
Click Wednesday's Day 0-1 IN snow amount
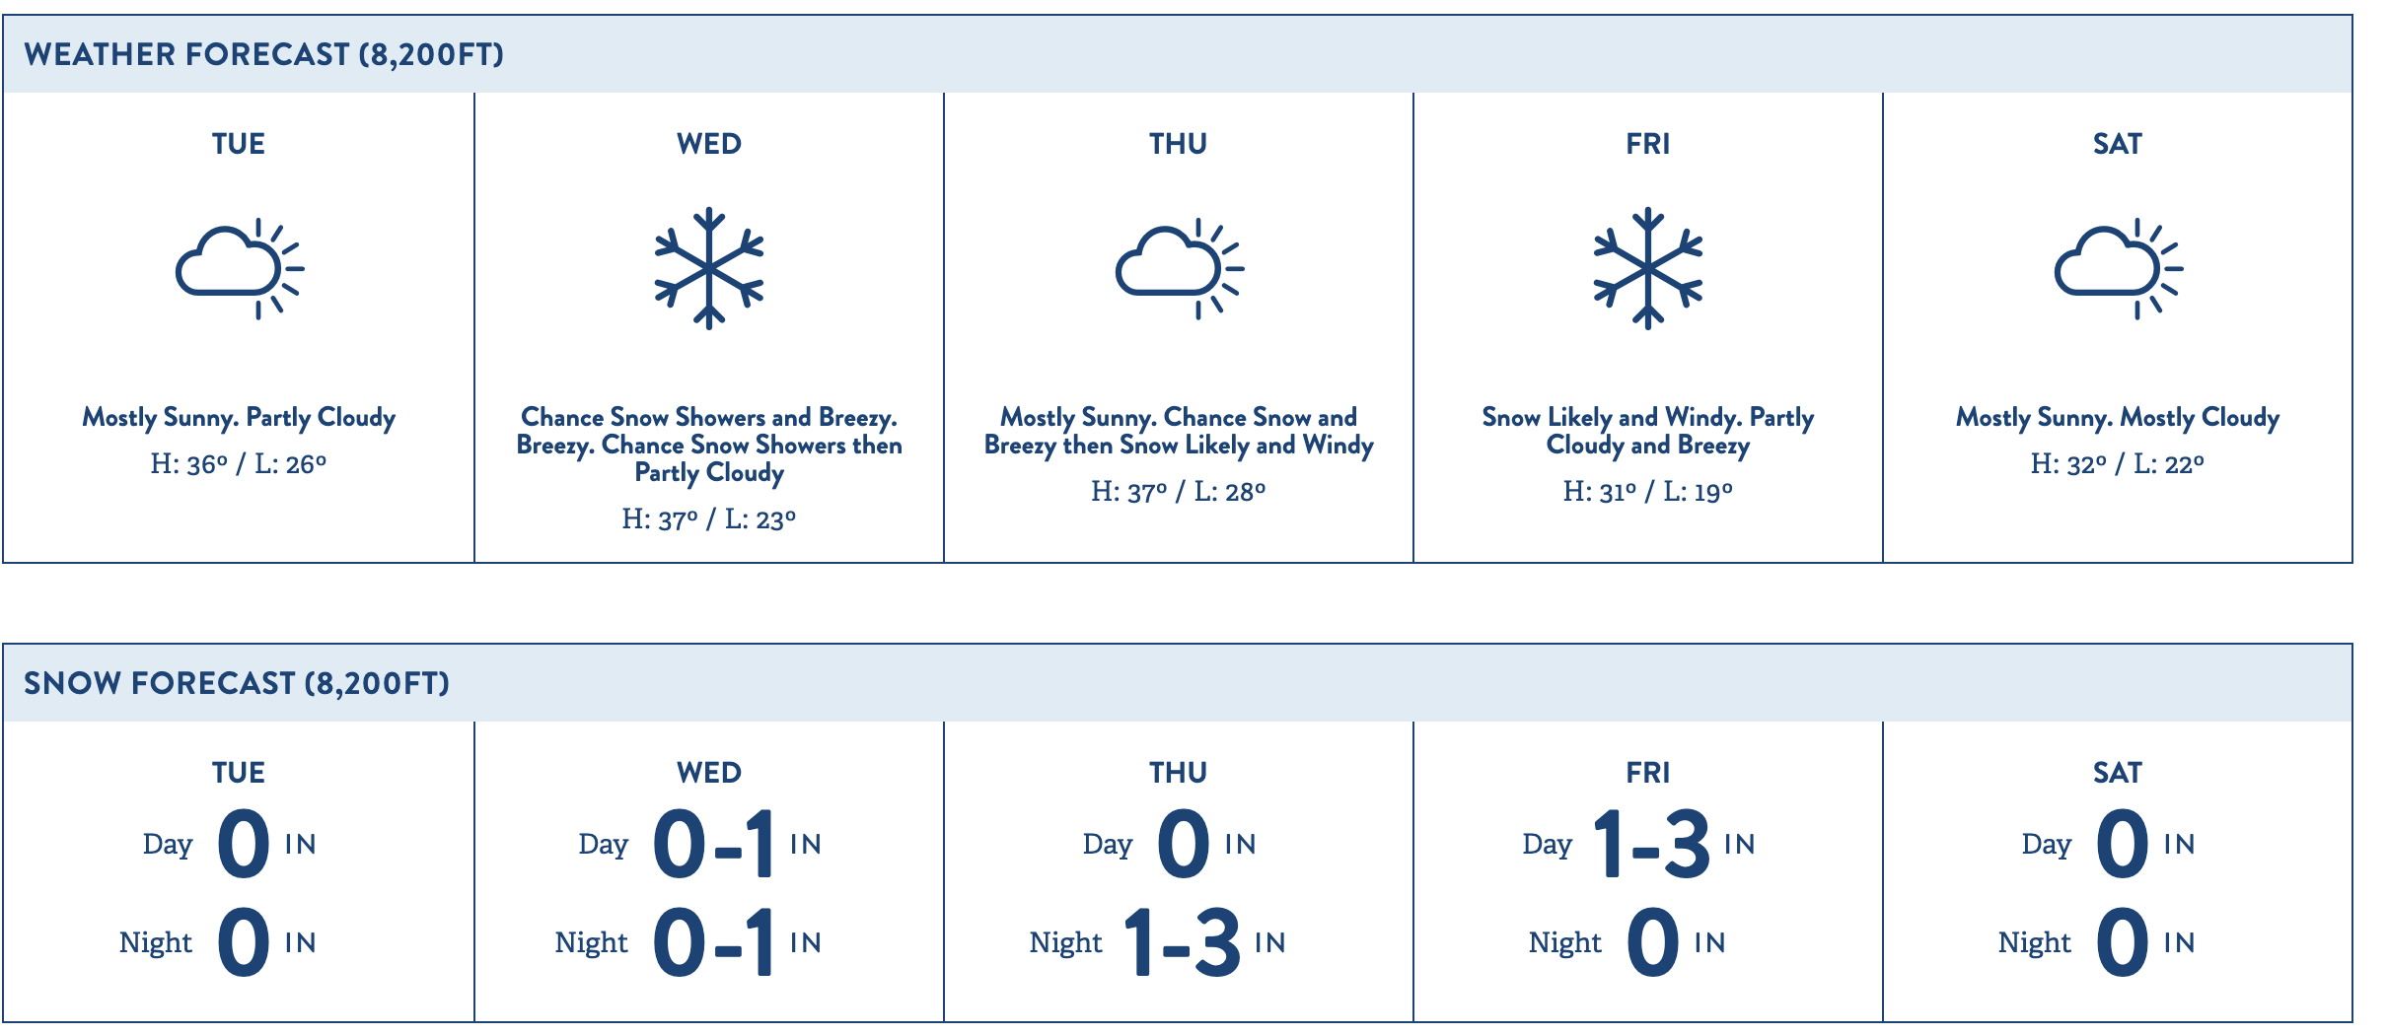click(700, 845)
